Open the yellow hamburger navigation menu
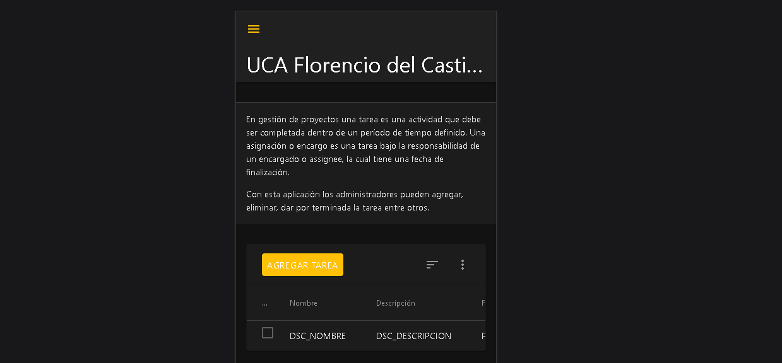The height and width of the screenshot is (363, 782). coord(254,29)
